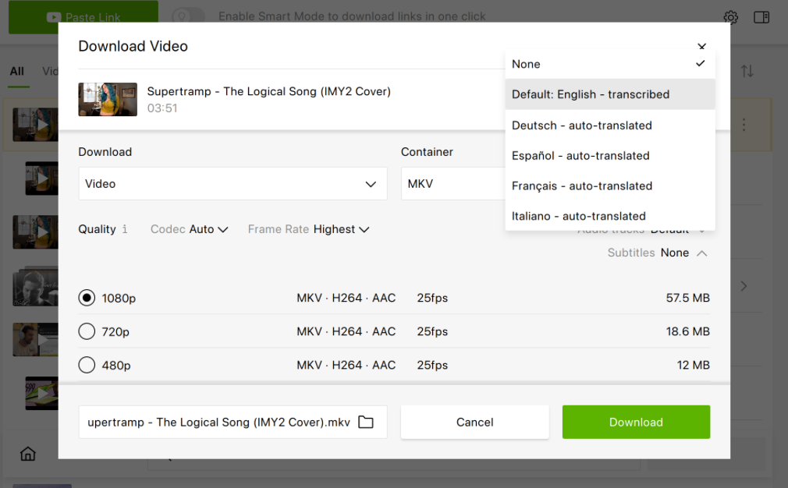
Task: Toggle the sidebar panel icon
Action: click(x=761, y=18)
